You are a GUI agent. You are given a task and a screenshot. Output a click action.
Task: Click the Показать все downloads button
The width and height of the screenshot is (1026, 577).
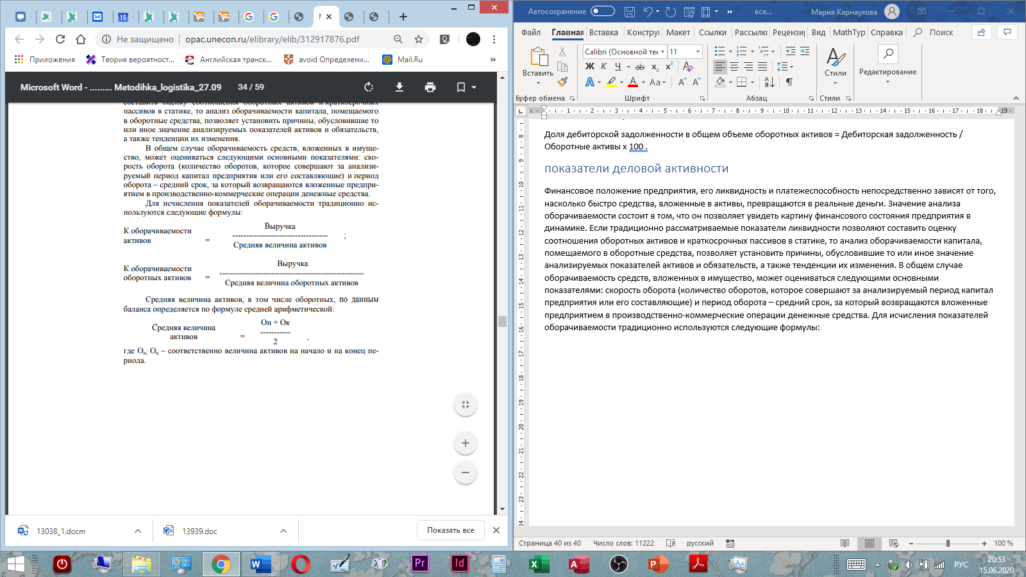coord(451,530)
